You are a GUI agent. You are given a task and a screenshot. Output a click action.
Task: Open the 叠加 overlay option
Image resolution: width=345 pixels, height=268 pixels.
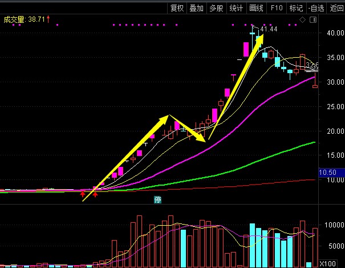click(x=197, y=8)
